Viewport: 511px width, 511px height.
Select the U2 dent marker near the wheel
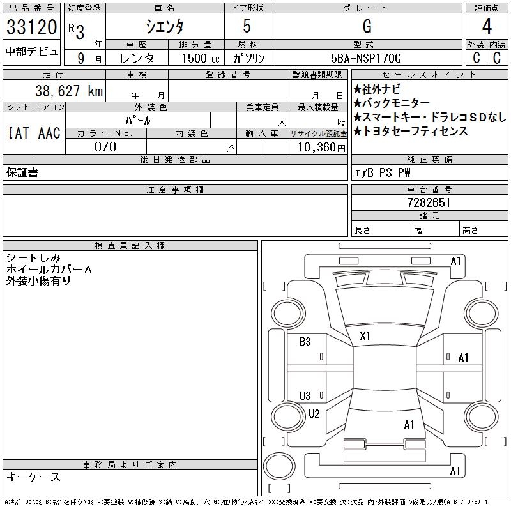(314, 414)
